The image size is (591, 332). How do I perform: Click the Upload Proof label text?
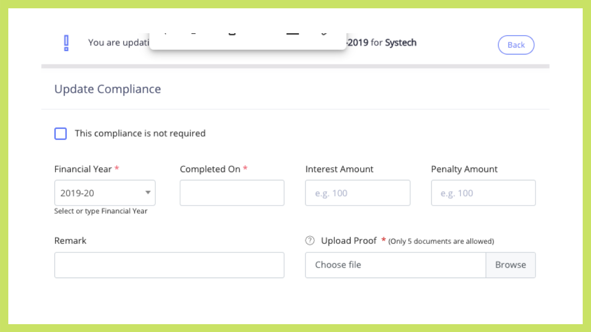[x=349, y=241]
